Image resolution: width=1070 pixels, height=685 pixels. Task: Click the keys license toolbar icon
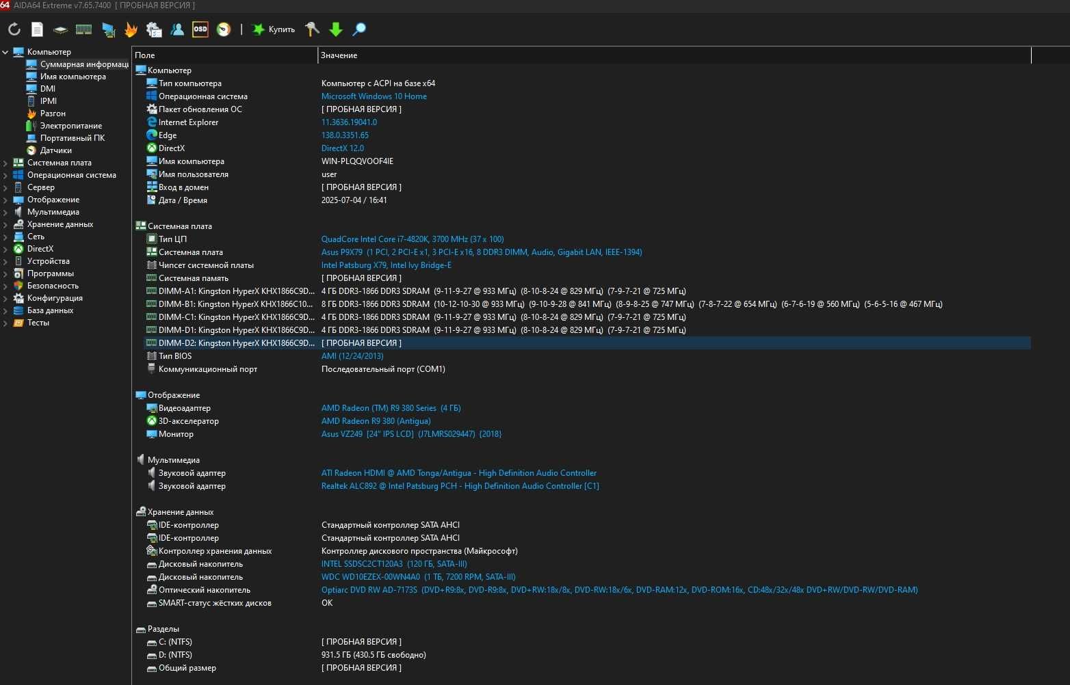(312, 29)
